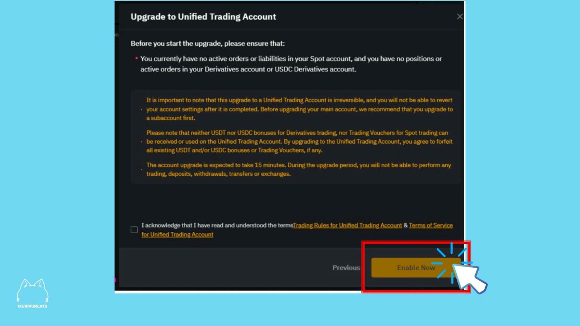Screen dimensions: 580x326
Task: Click the USDT/USDC bonuses forfeiture warning paragraph
Action: [x=299, y=141]
